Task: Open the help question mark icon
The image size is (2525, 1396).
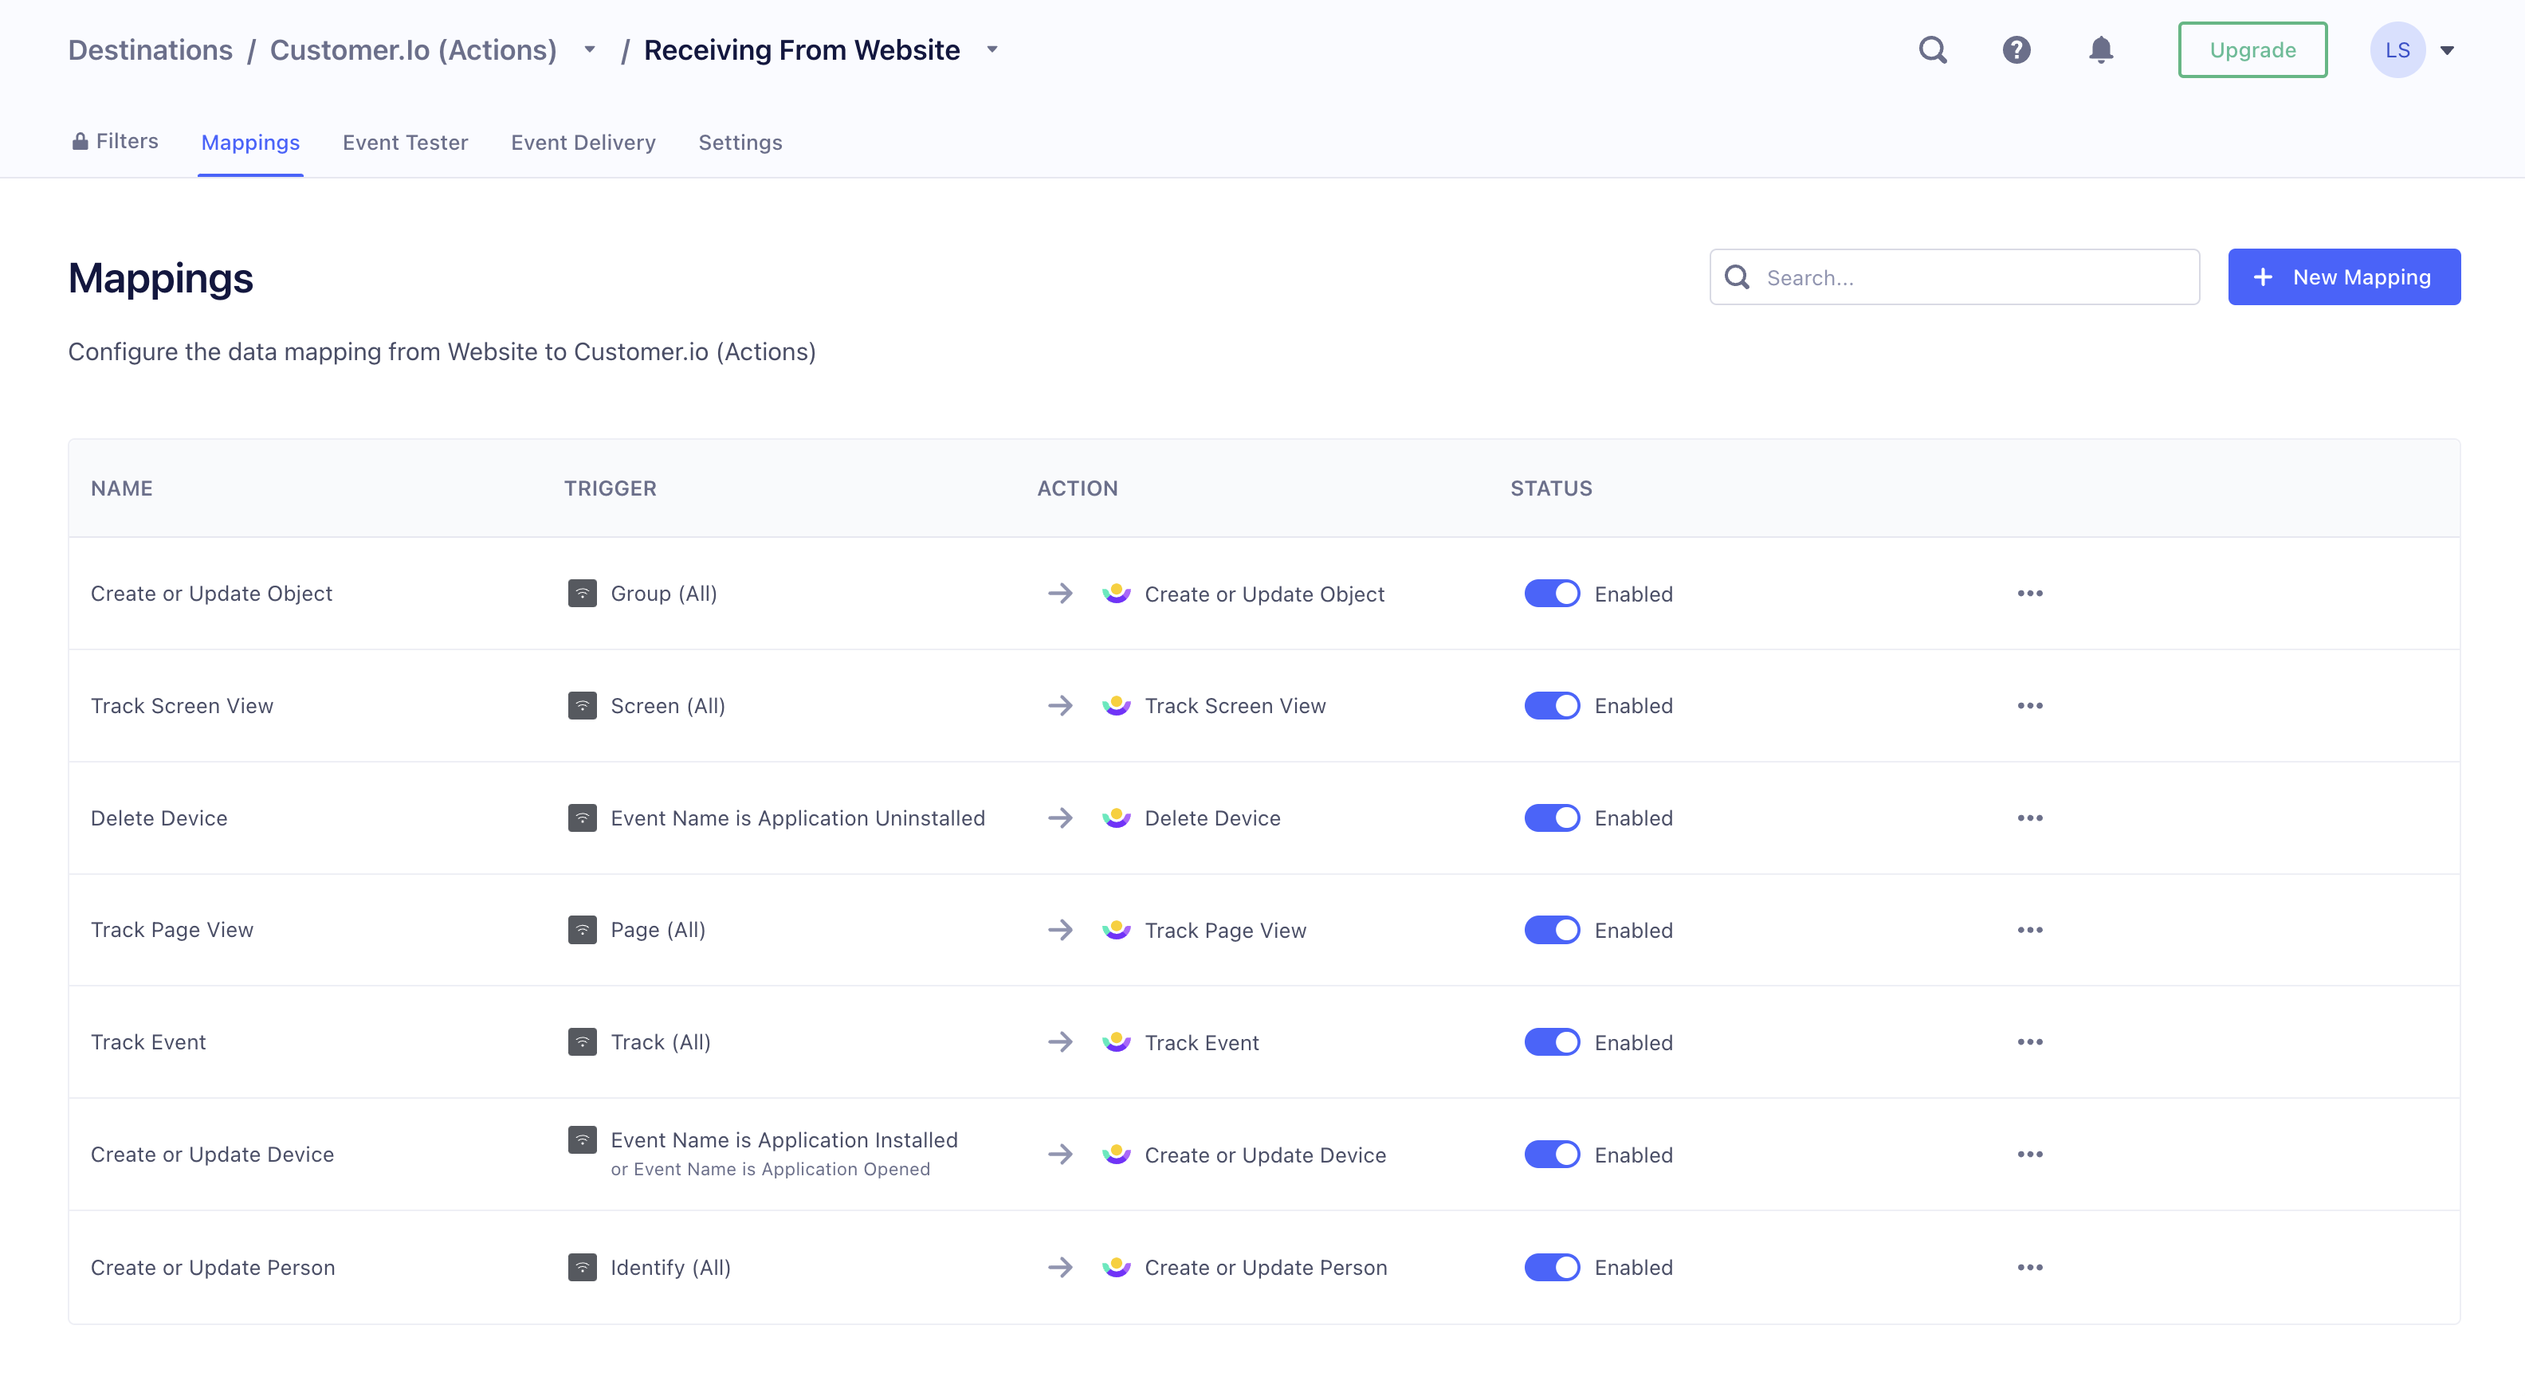Action: (2016, 50)
